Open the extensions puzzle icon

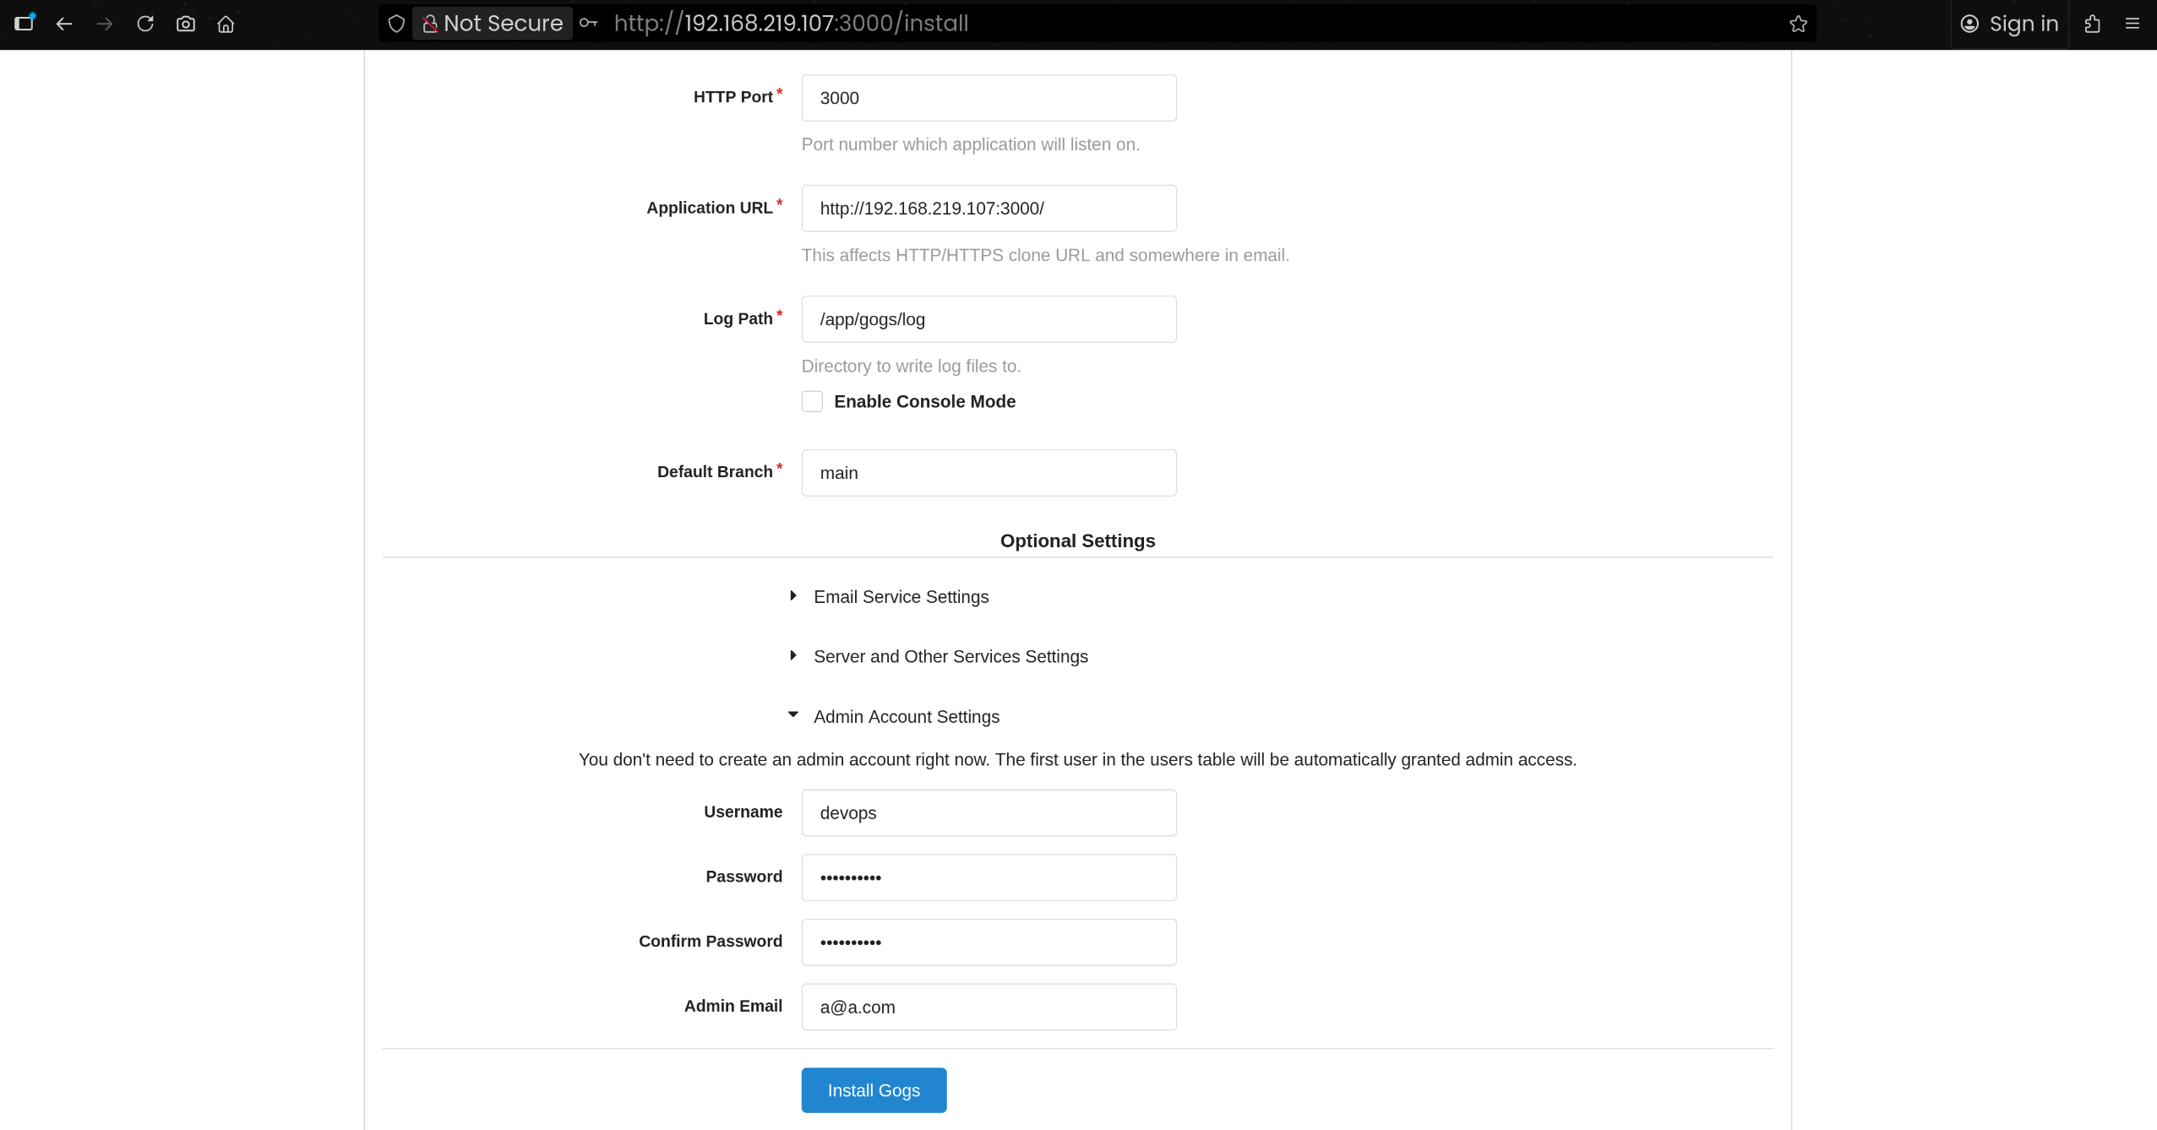point(2092,24)
